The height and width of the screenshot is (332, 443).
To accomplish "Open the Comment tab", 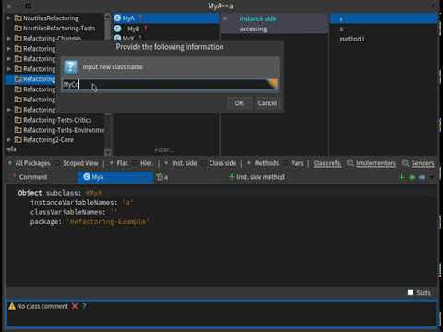I will pos(33,177).
